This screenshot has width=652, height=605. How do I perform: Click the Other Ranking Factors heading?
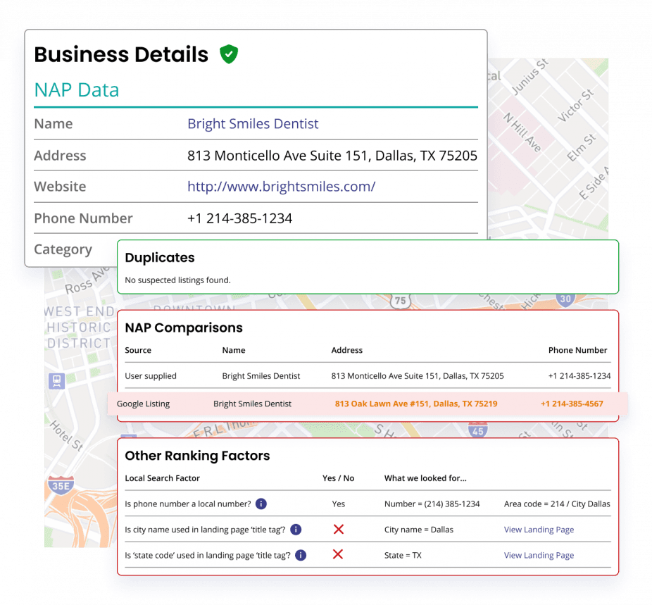[198, 456]
